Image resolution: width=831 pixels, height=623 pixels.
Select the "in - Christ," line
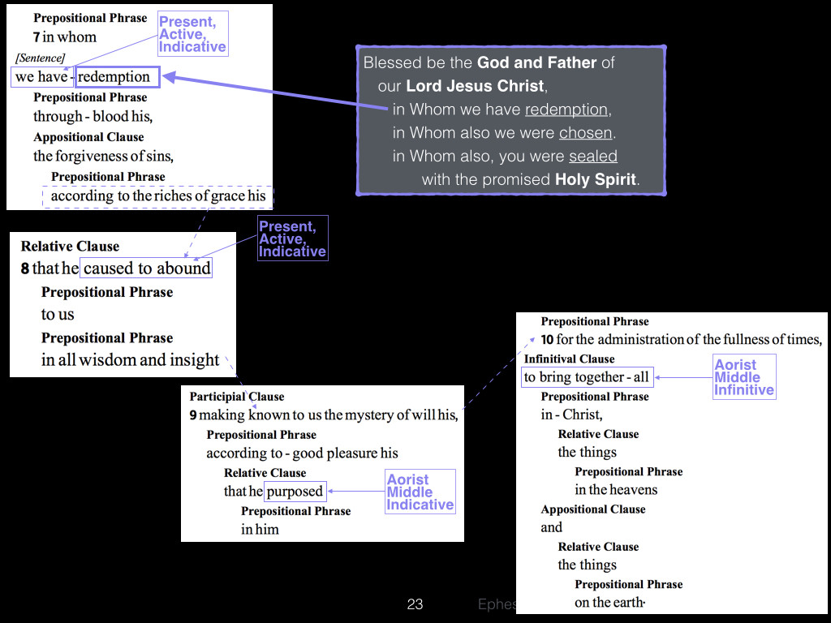[571, 415]
